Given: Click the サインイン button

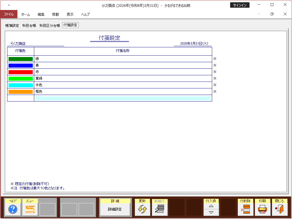Looking at the screenshot, I should pyautogui.click(x=240, y=5).
